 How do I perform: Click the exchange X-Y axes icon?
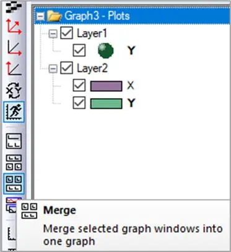14,91
